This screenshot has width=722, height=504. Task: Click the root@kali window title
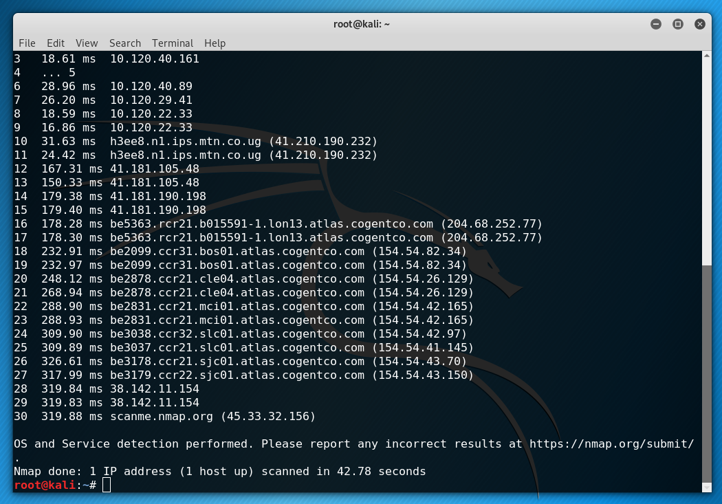pos(362,24)
